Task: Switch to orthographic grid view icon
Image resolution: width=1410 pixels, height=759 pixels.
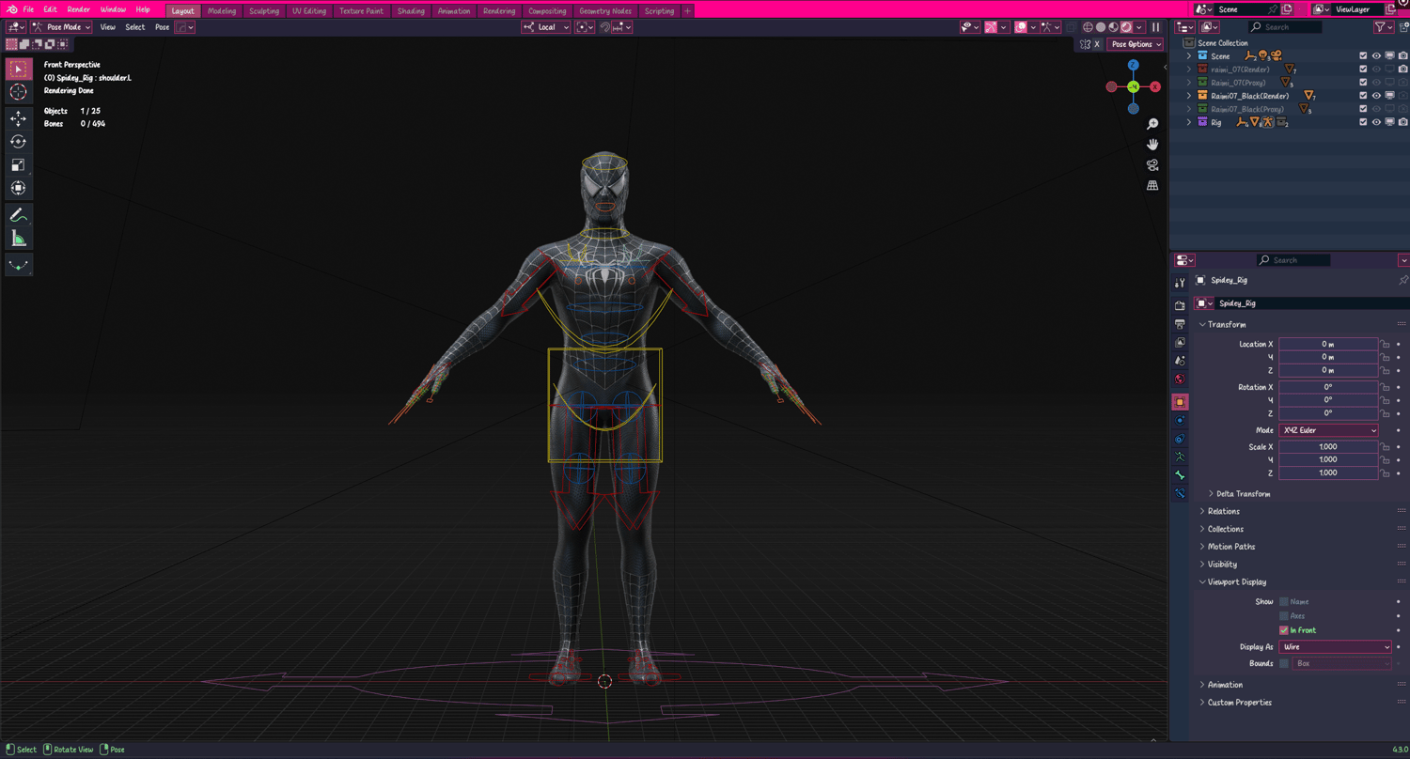Action: pyautogui.click(x=1152, y=186)
